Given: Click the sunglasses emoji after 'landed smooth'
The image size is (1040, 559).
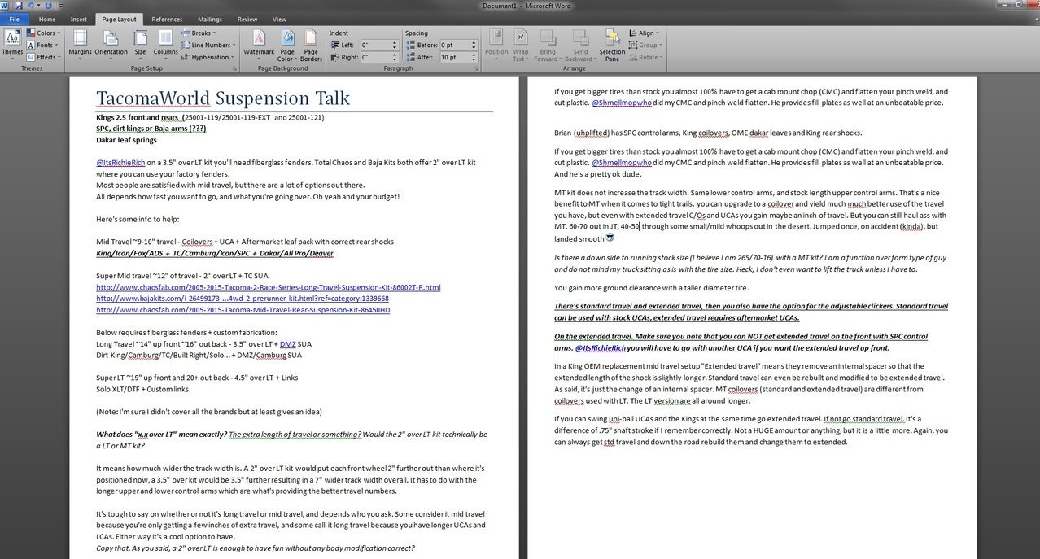Looking at the screenshot, I should click(x=610, y=238).
